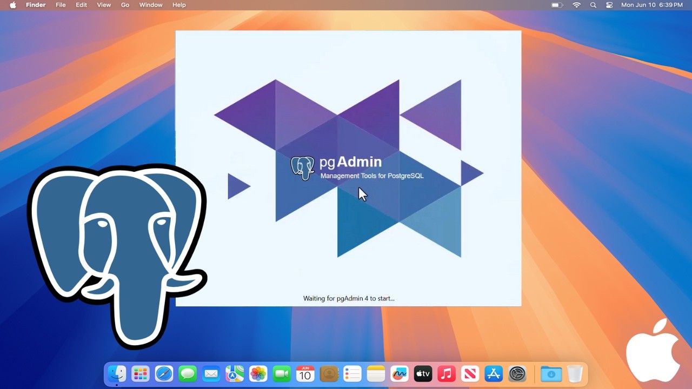
Task: Open the Calendar app in Dock
Action: pos(305,373)
